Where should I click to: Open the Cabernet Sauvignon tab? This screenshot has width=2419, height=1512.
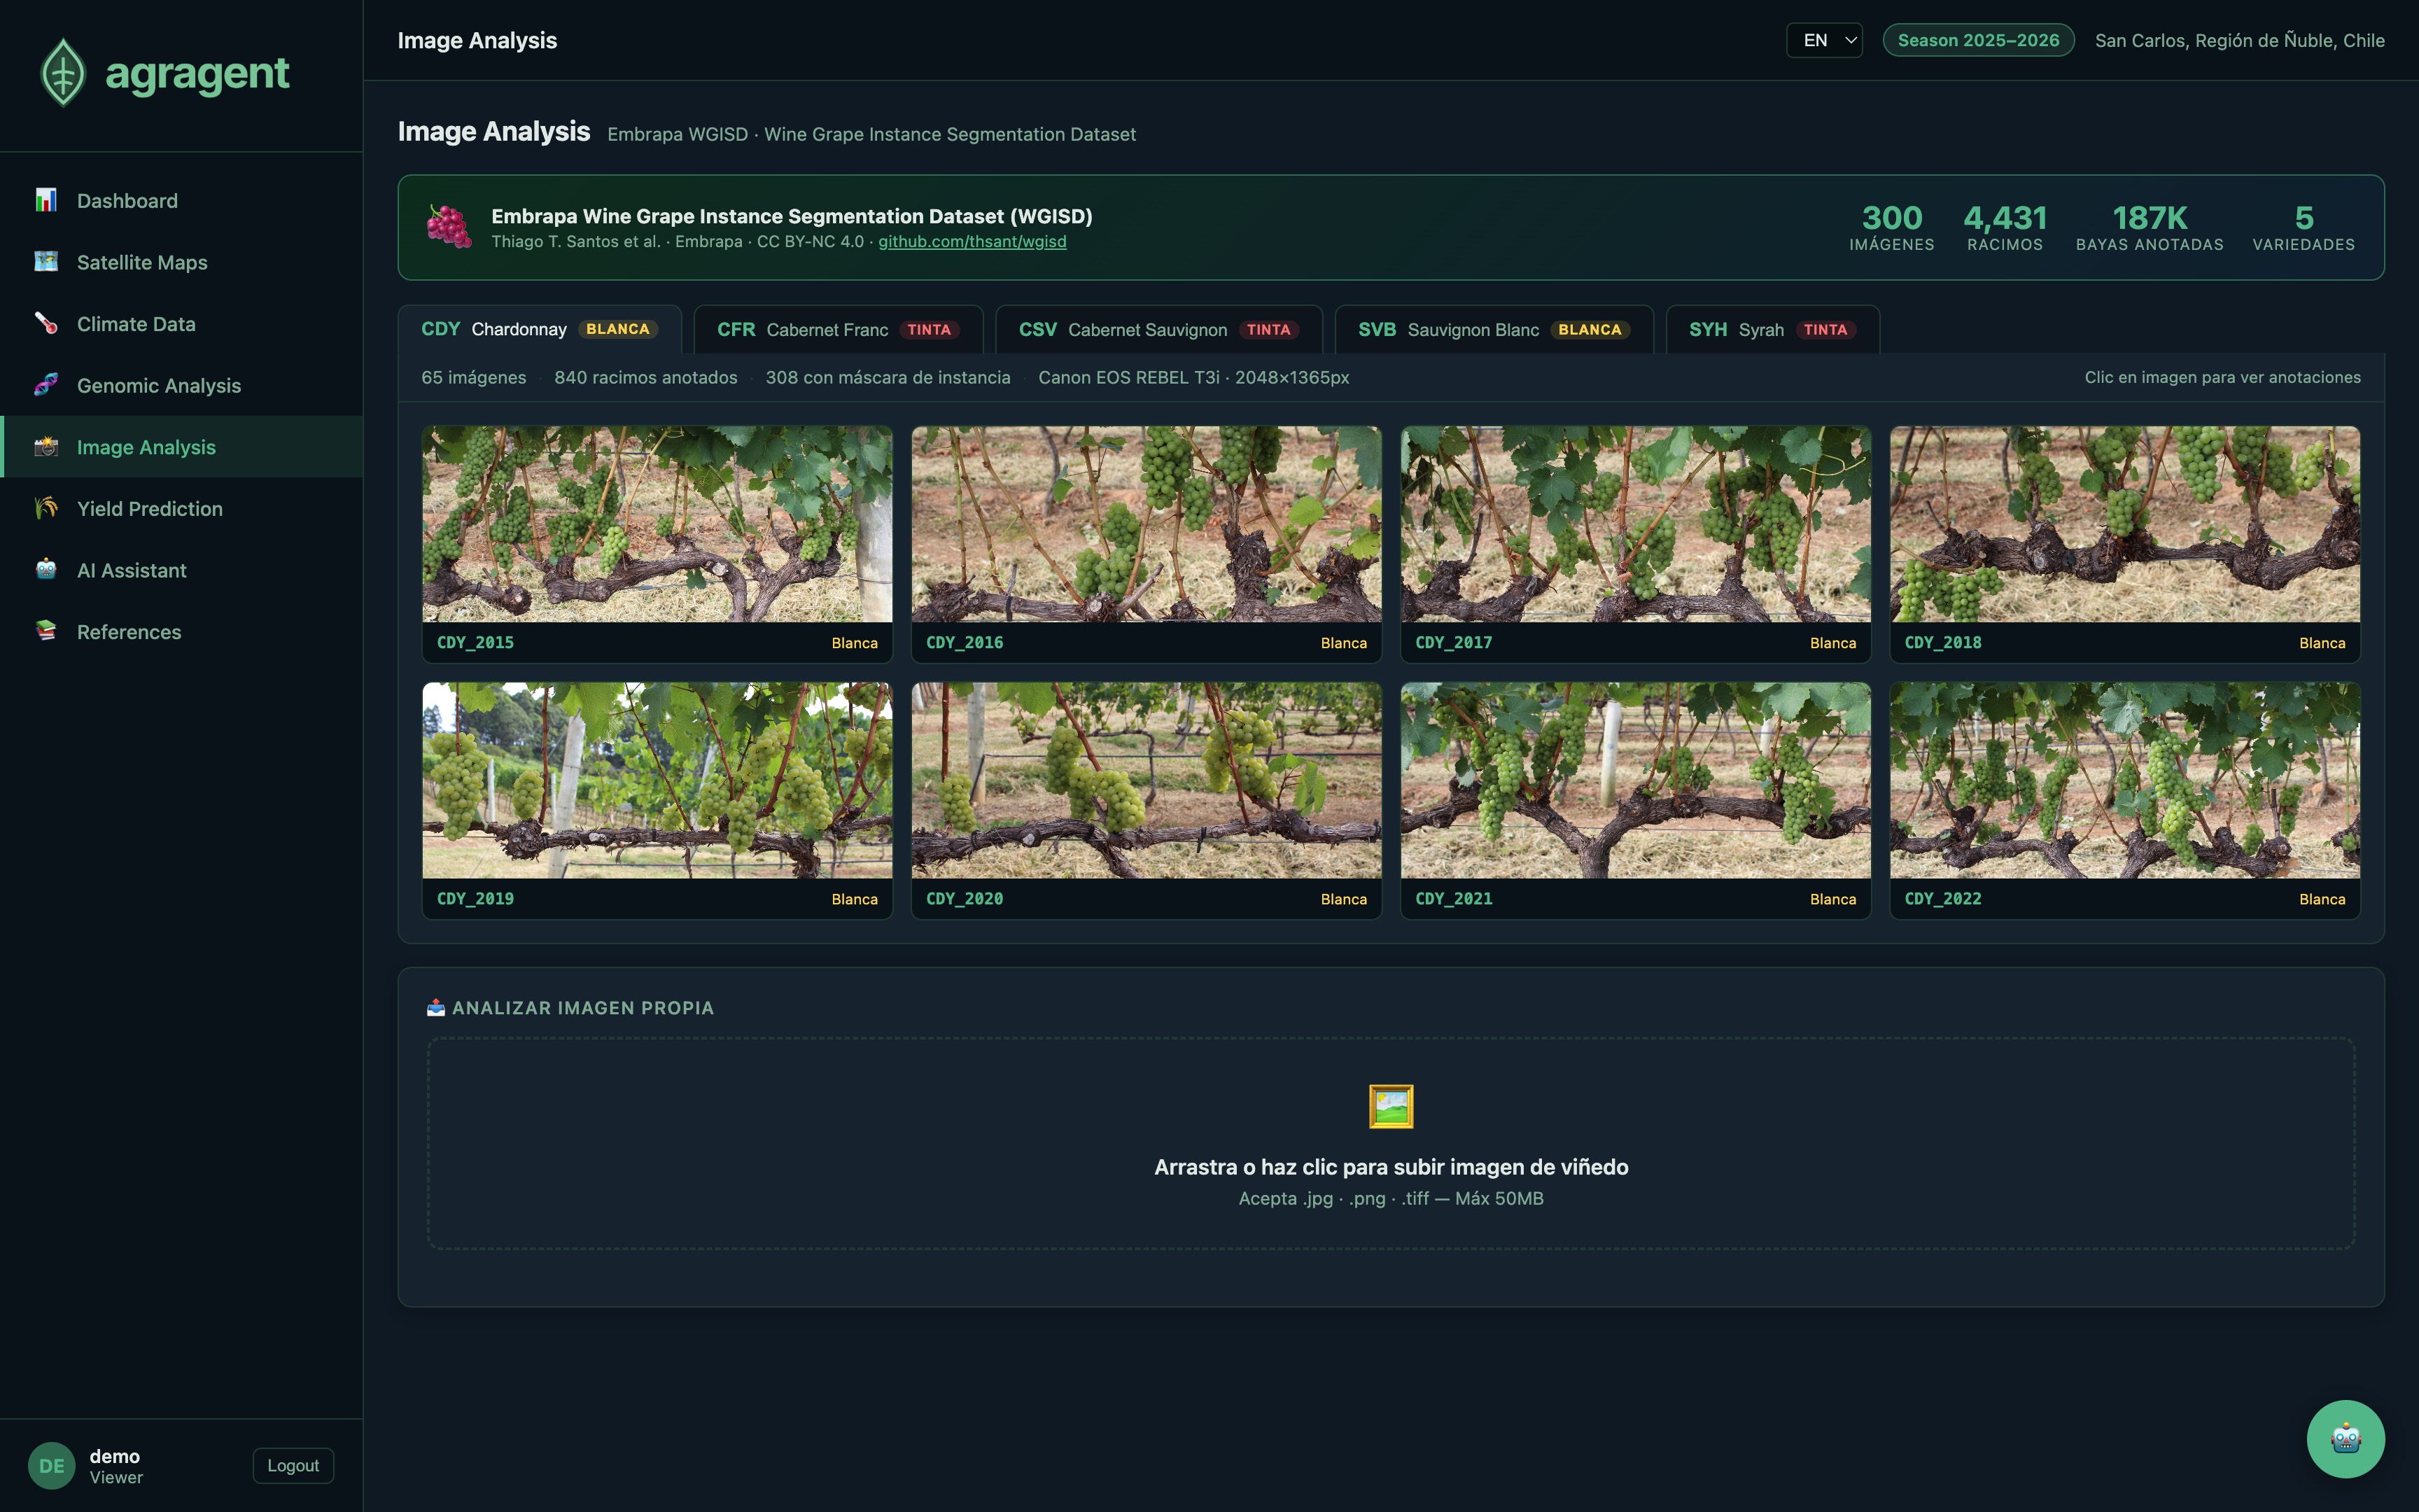pos(1158,329)
